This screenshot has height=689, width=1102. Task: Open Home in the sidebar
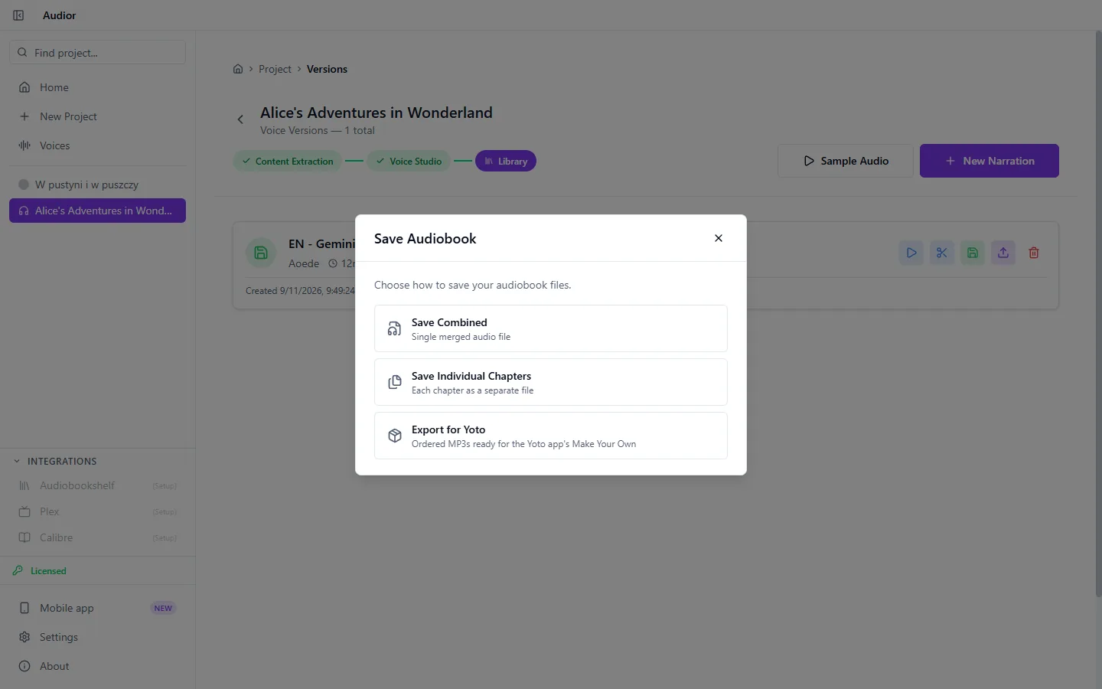97,87
